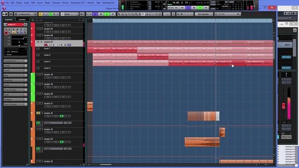The width and height of the screenshot is (299, 168).
Task: Toggle purple Cycle button in project toolbar
Action: tap(95, 14)
